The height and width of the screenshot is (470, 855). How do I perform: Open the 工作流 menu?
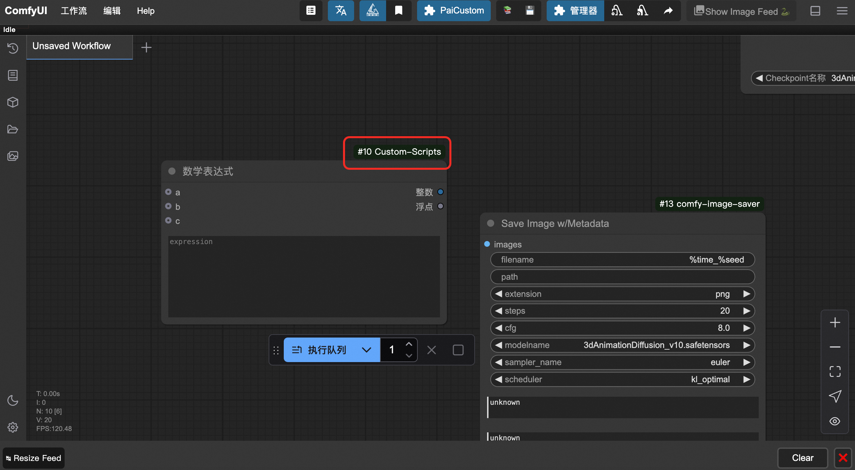coord(74,11)
